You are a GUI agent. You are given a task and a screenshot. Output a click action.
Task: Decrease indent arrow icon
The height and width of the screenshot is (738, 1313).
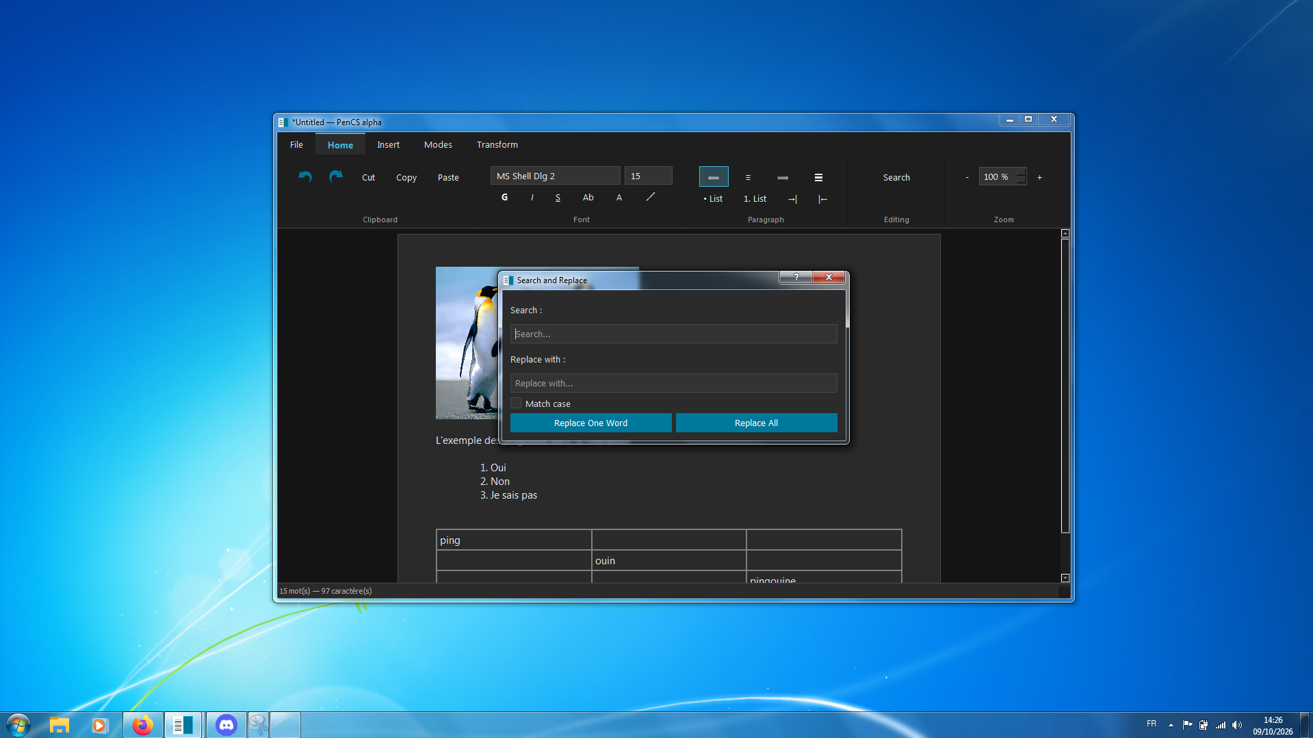point(822,199)
